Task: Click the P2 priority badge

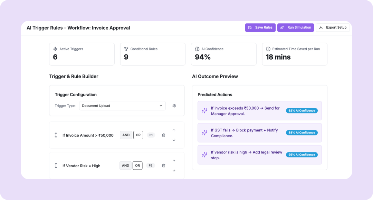Action: click(x=151, y=166)
